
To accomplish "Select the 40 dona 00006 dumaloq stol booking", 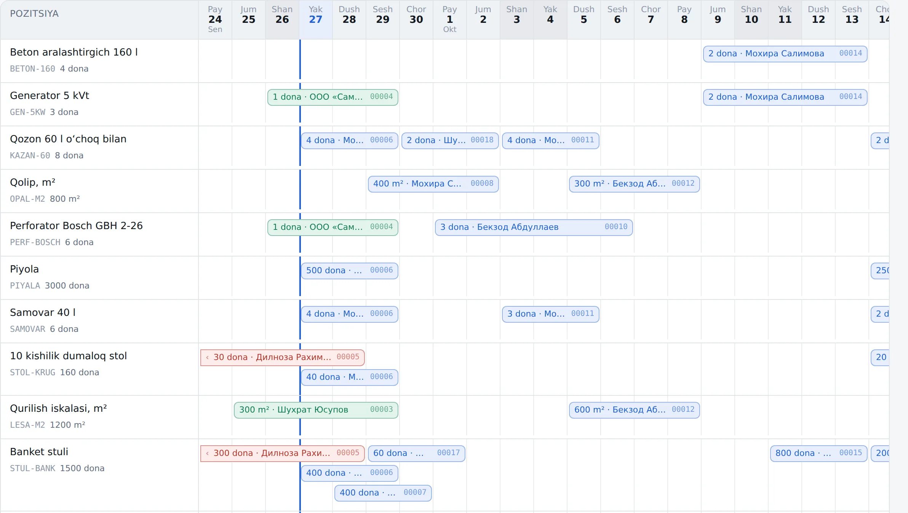I will 350,377.
